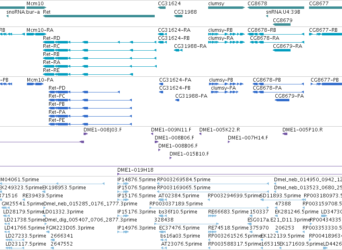
Task: Select the CG8678-PA protein label
Action: tap(267, 88)
